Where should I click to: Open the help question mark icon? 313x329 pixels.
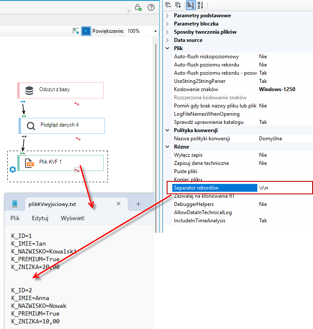151,7
